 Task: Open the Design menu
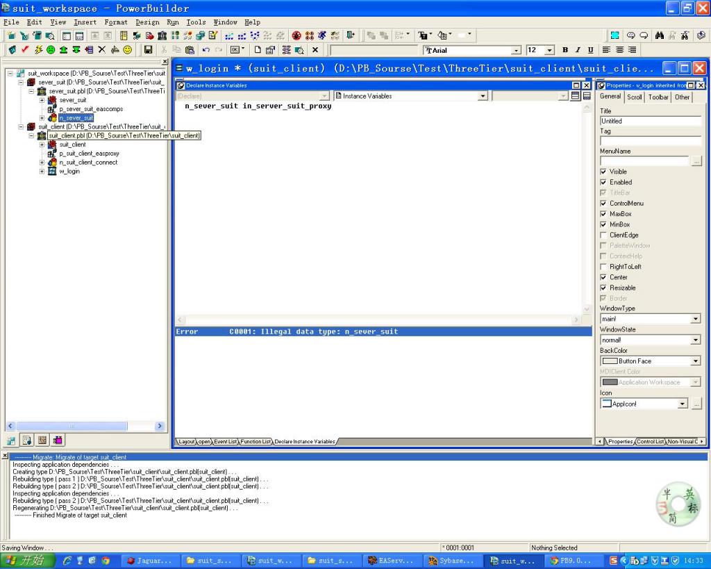click(147, 22)
